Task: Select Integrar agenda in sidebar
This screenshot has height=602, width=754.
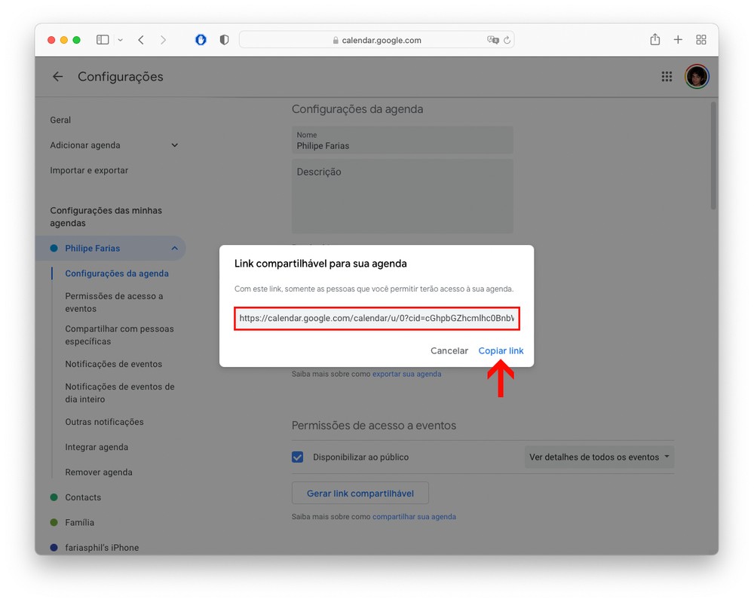Action: tap(97, 448)
